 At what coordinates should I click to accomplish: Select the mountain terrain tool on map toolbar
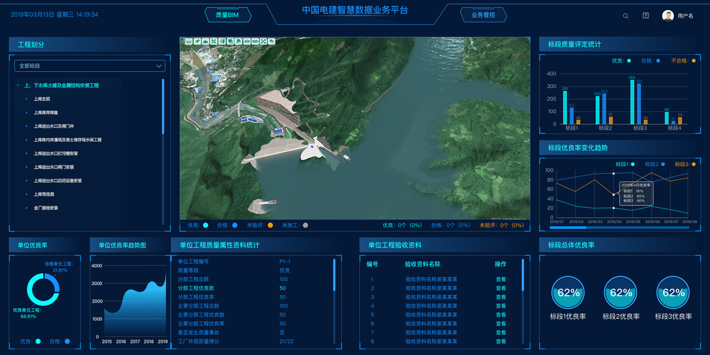click(205, 41)
